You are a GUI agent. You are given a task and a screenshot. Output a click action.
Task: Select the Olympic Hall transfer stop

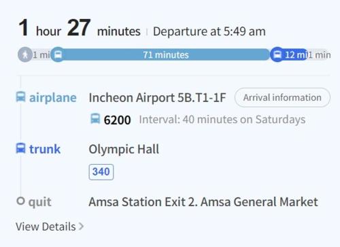pyautogui.click(x=124, y=150)
